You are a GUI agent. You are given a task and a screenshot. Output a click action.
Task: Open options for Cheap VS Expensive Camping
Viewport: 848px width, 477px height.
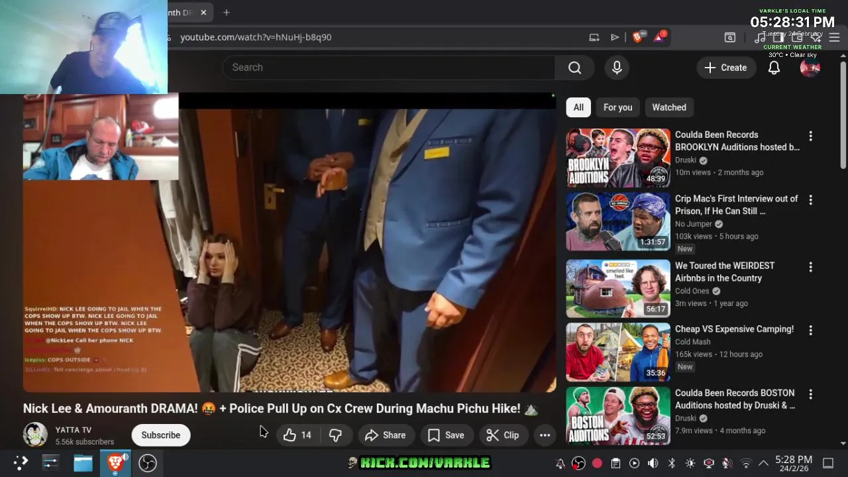[810, 330]
